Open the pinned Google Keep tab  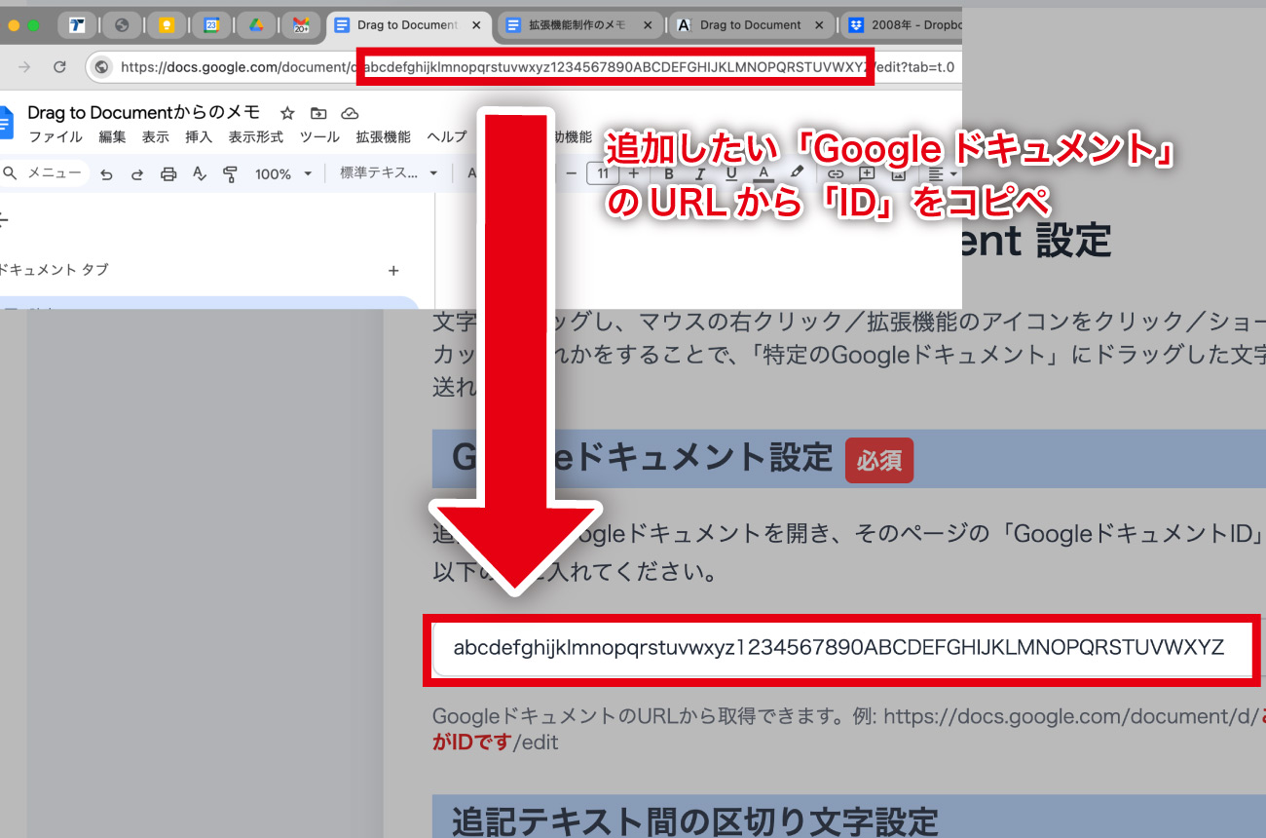click(x=167, y=25)
